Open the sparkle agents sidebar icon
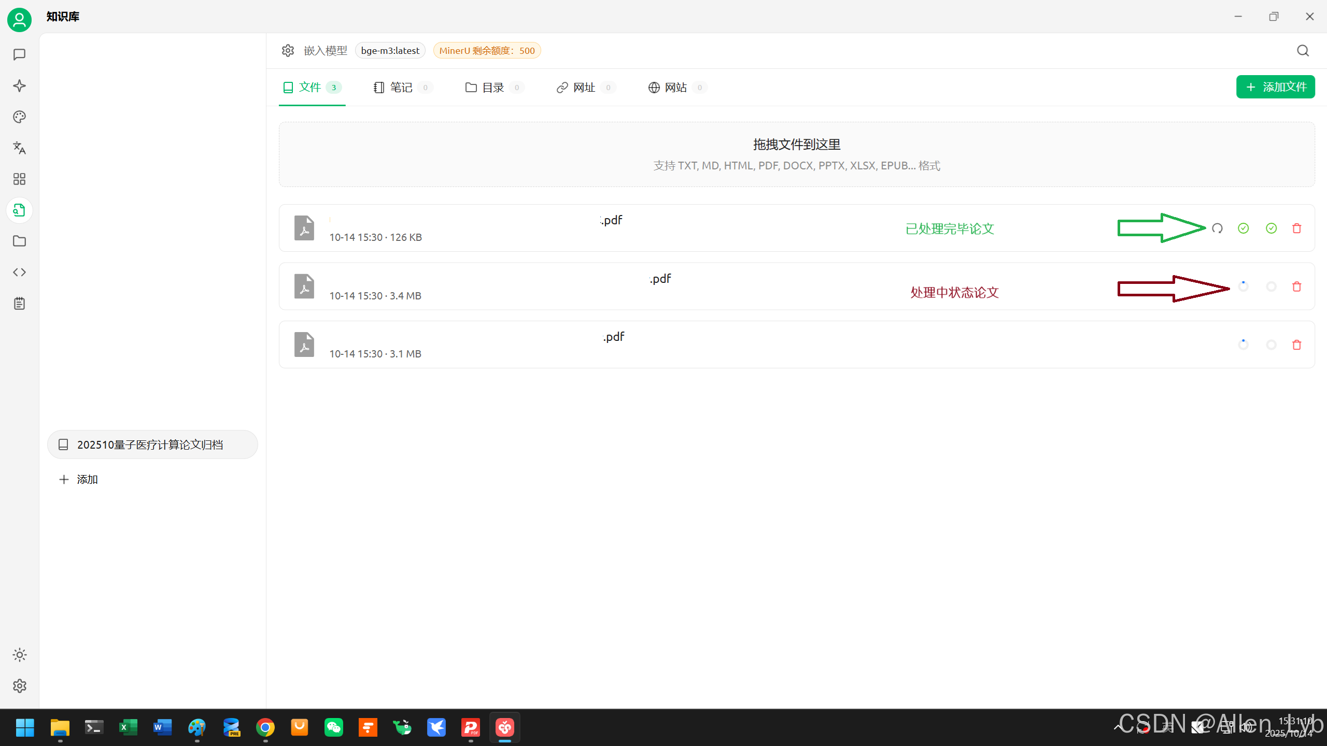Image resolution: width=1327 pixels, height=746 pixels. (19, 85)
